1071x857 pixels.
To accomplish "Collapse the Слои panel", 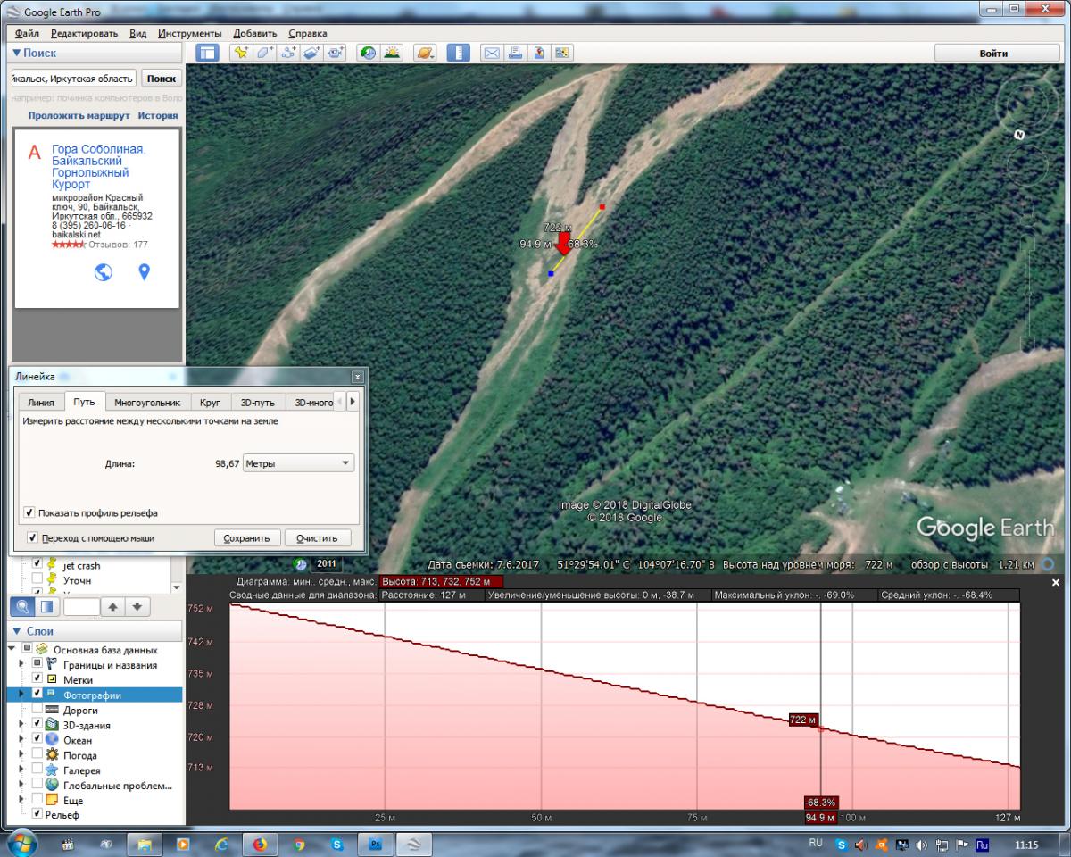I will click(x=17, y=631).
